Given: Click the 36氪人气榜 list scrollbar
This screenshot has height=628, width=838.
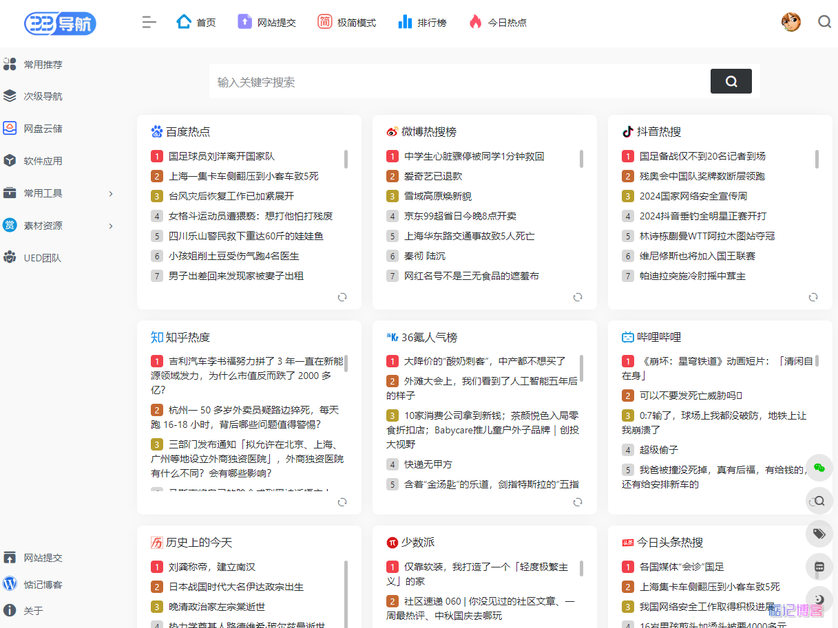Looking at the screenshot, I should click(582, 368).
